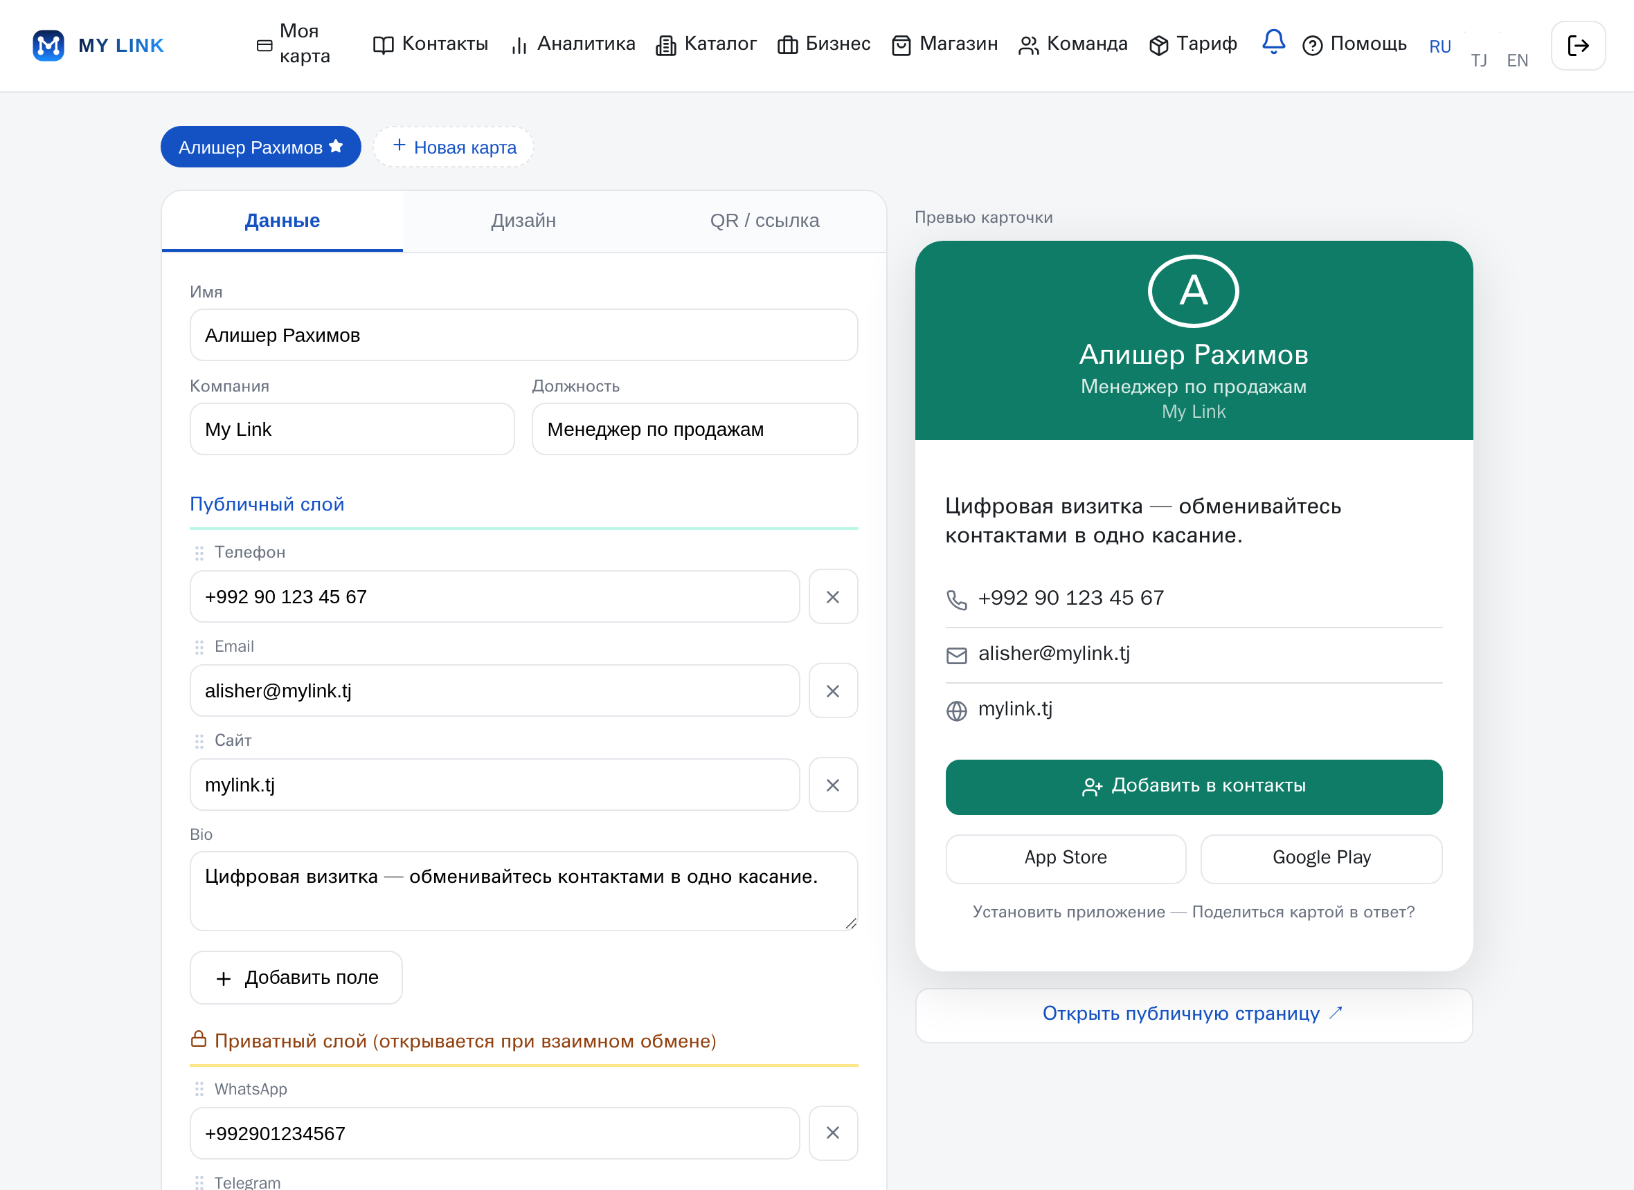Viewport: 1634px width, 1190px height.
Task: Click the Публичный слой heading
Action: click(267, 504)
